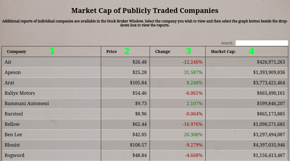Click Apeson's 31.587% change value

(193, 72)
